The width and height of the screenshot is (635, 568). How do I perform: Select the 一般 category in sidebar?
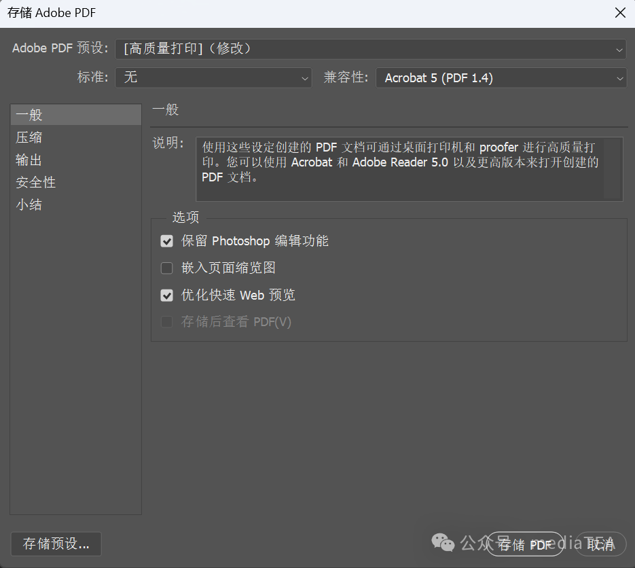coord(76,115)
